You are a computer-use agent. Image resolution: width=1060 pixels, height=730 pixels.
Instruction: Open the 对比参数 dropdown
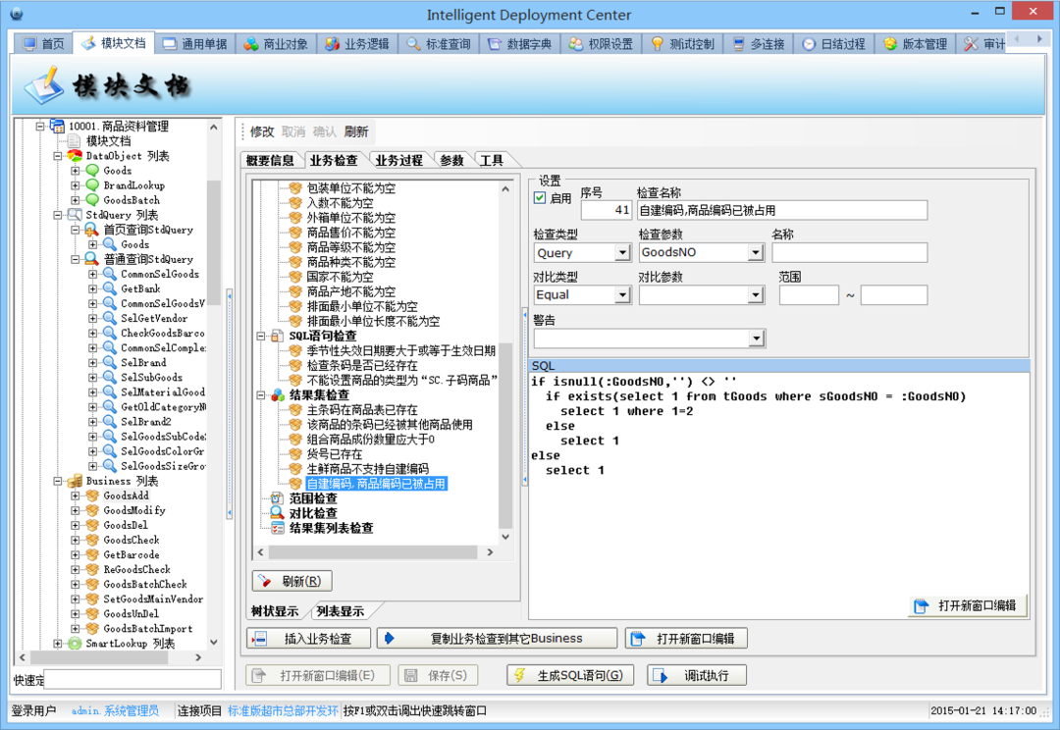[755, 294]
